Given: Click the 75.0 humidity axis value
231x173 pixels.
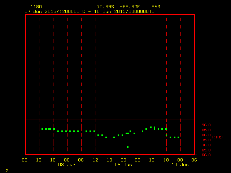Looking at the screenshot, I should (x=206, y=140).
